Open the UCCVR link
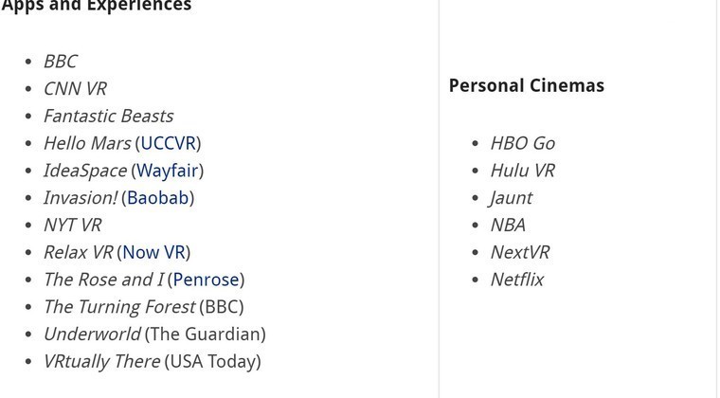This screenshot has width=720, height=398. point(168,143)
